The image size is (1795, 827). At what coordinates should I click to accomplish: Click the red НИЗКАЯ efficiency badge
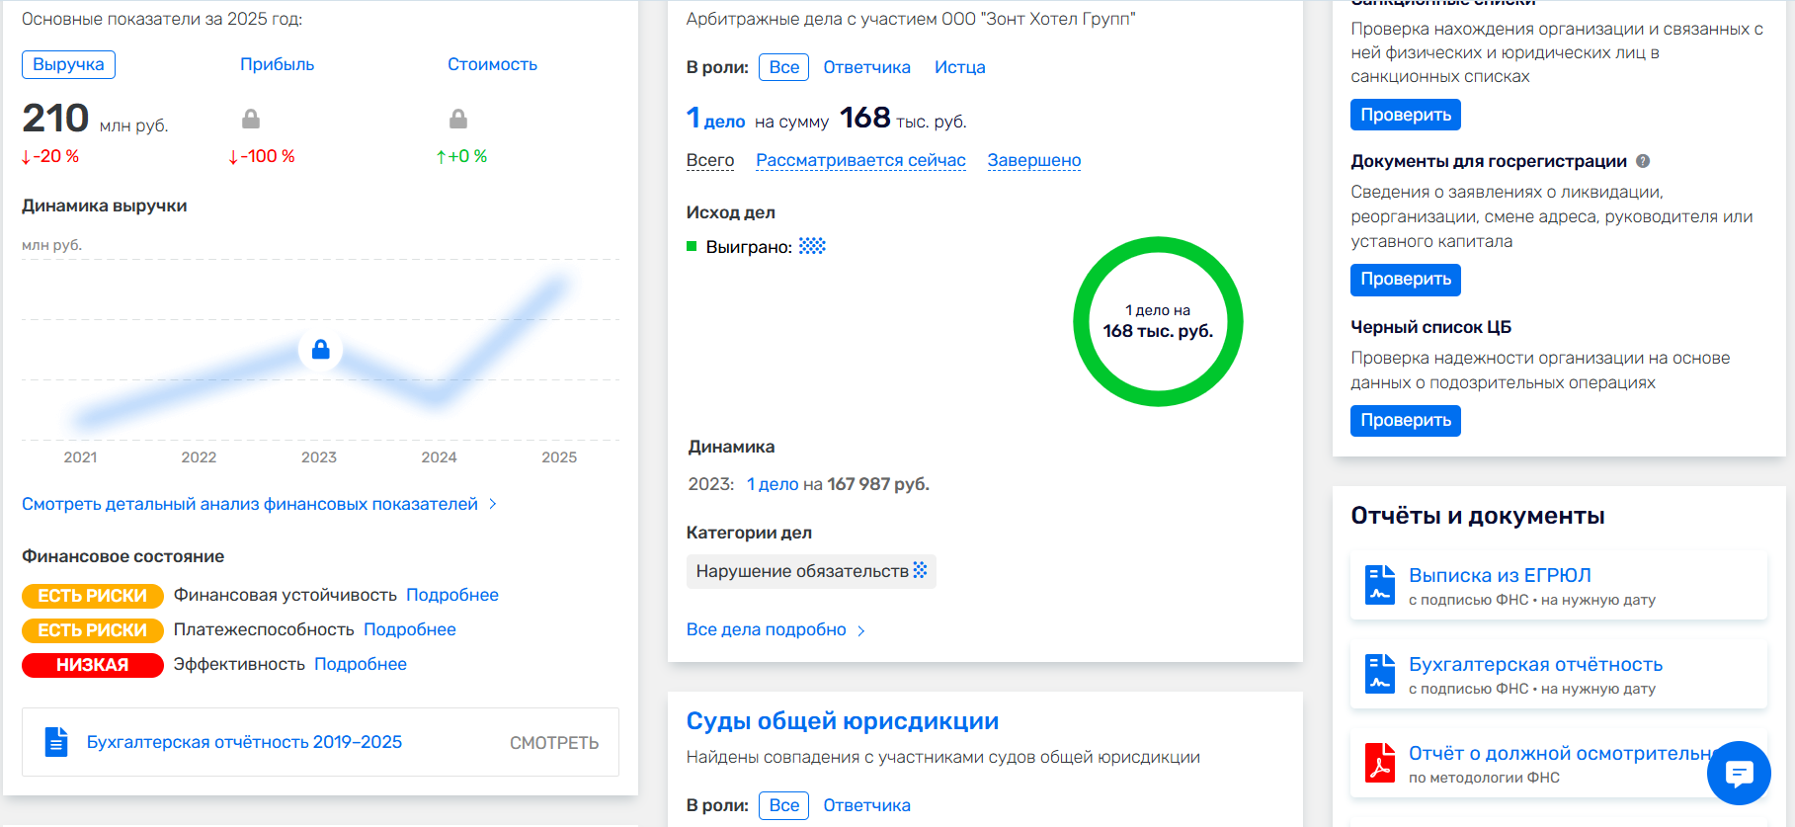93,665
